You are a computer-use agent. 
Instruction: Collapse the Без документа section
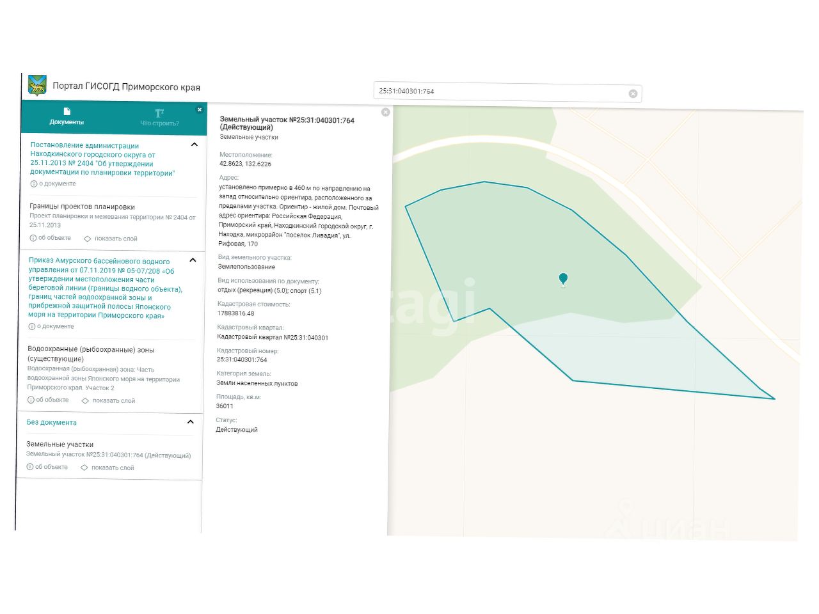190,422
